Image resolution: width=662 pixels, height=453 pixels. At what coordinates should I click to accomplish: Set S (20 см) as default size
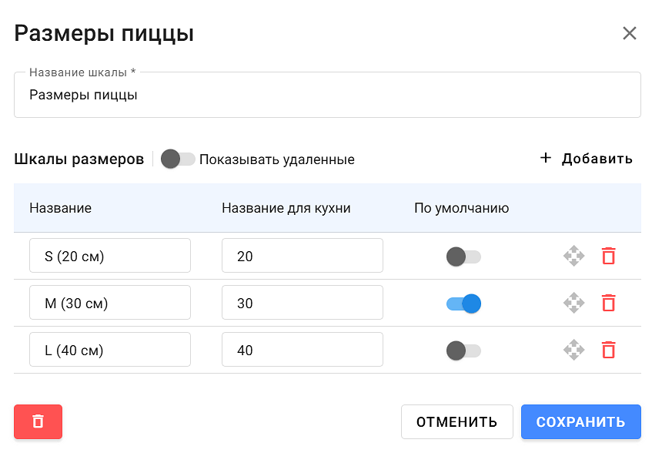[x=463, y=256]
